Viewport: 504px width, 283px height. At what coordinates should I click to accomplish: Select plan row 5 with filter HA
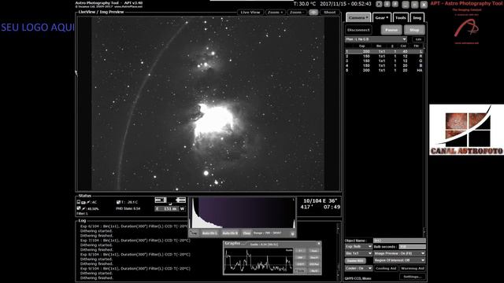pyautogui.click(x=384, y=70)
